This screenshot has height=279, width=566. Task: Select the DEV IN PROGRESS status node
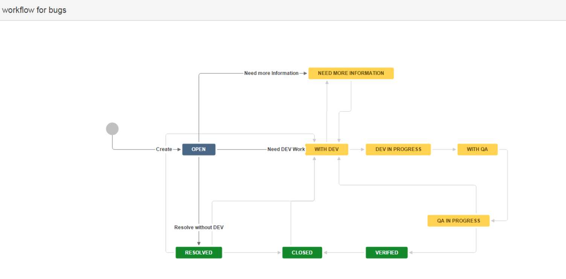tap(398, 149)
